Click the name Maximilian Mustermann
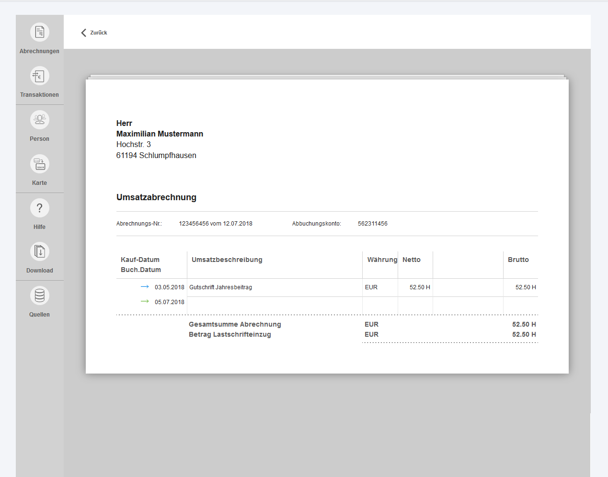608x477 pixels. pyautogui.click(x=160, y=134)
